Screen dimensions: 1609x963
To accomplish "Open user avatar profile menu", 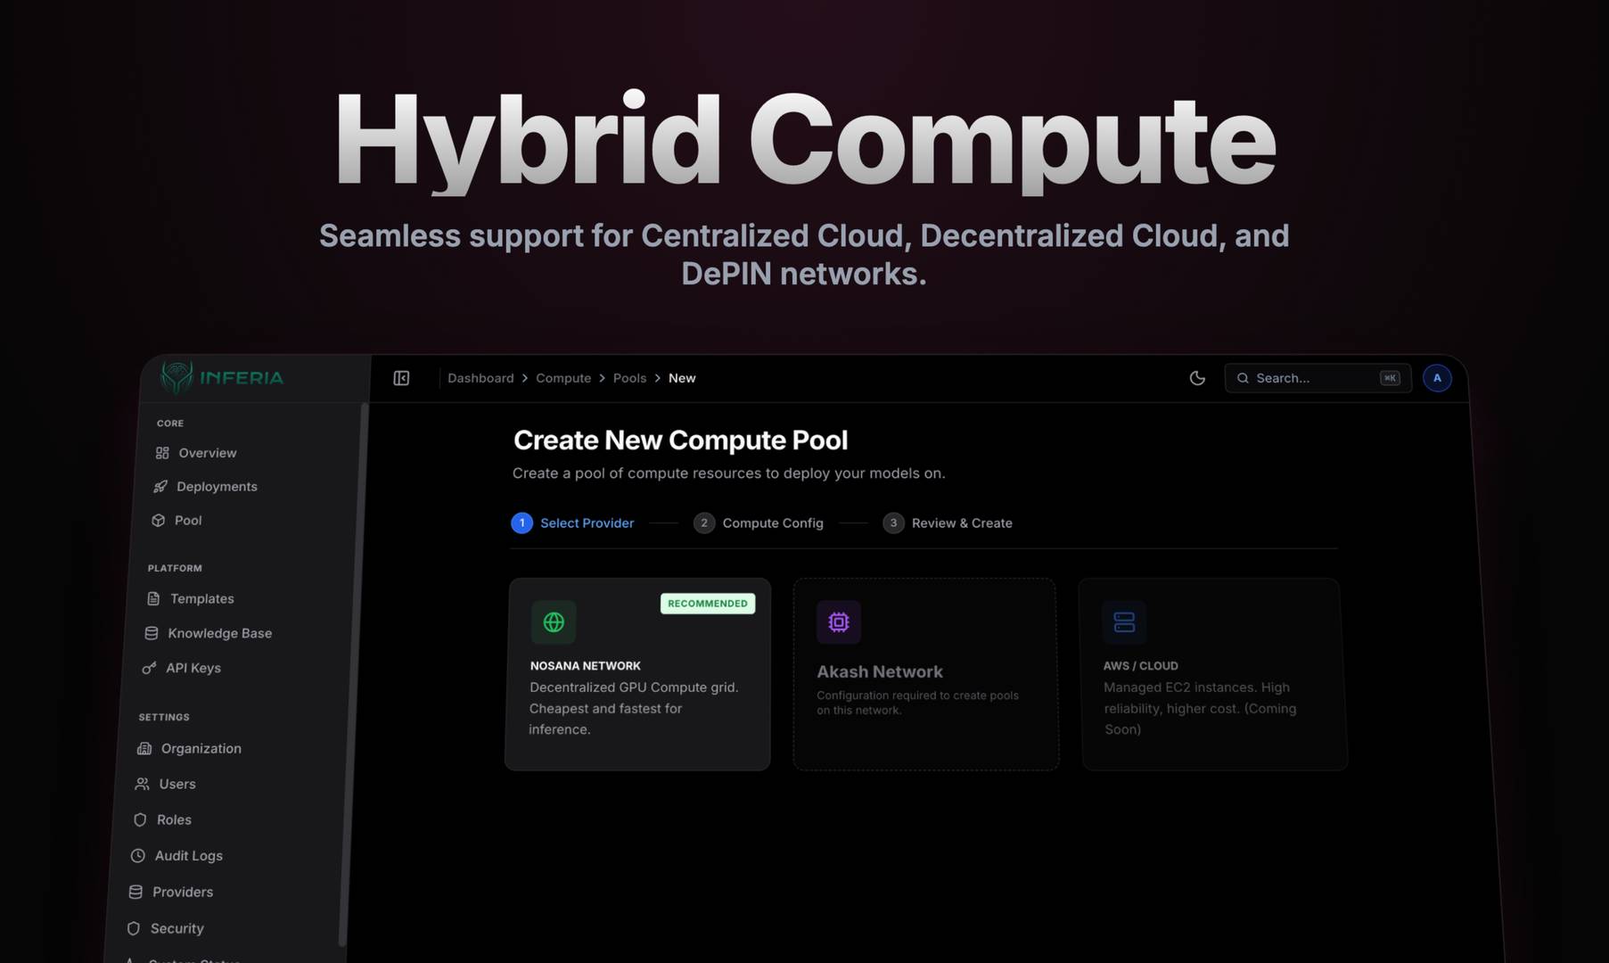I will coord(1436,378).
